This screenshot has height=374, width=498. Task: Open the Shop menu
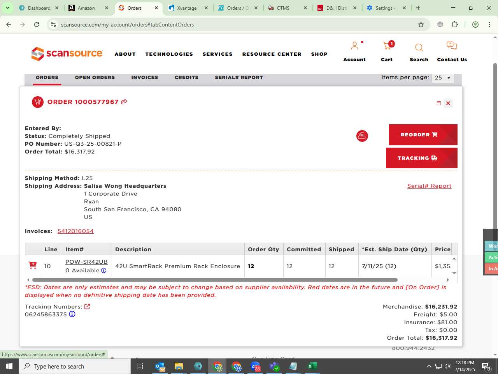[x=319, y=54]
